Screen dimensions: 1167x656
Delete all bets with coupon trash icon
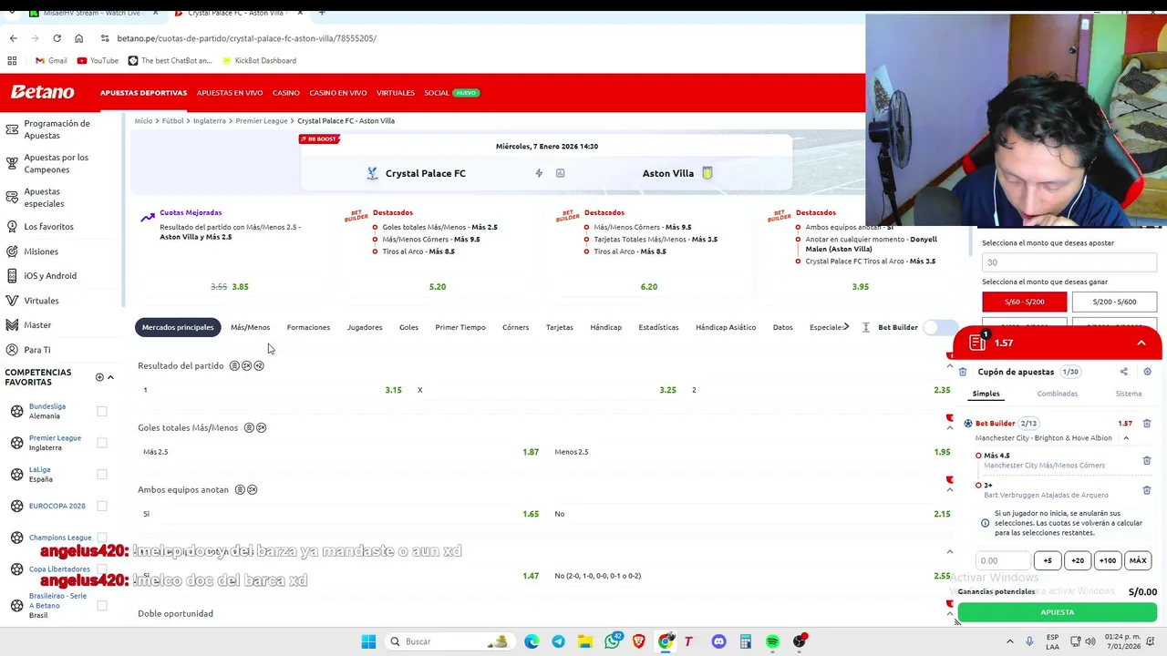coord(963,372)
